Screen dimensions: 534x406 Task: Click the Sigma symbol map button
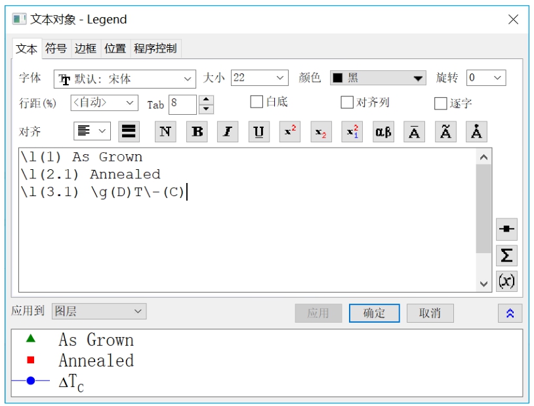(506, 255)
